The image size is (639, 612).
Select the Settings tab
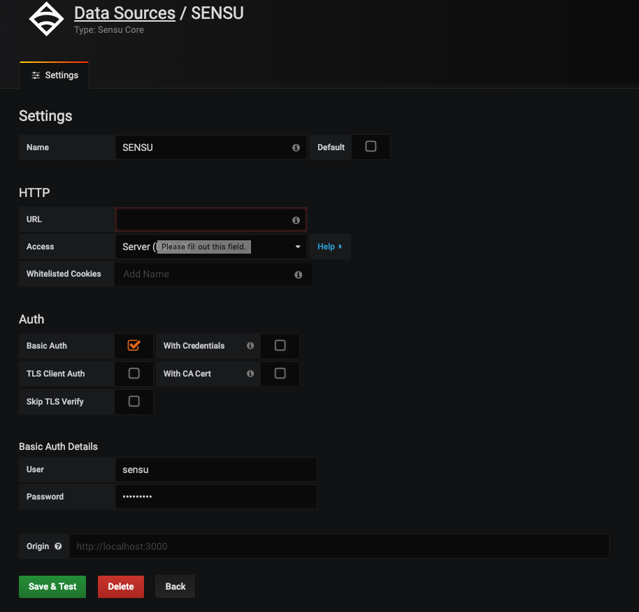(55, 75)
